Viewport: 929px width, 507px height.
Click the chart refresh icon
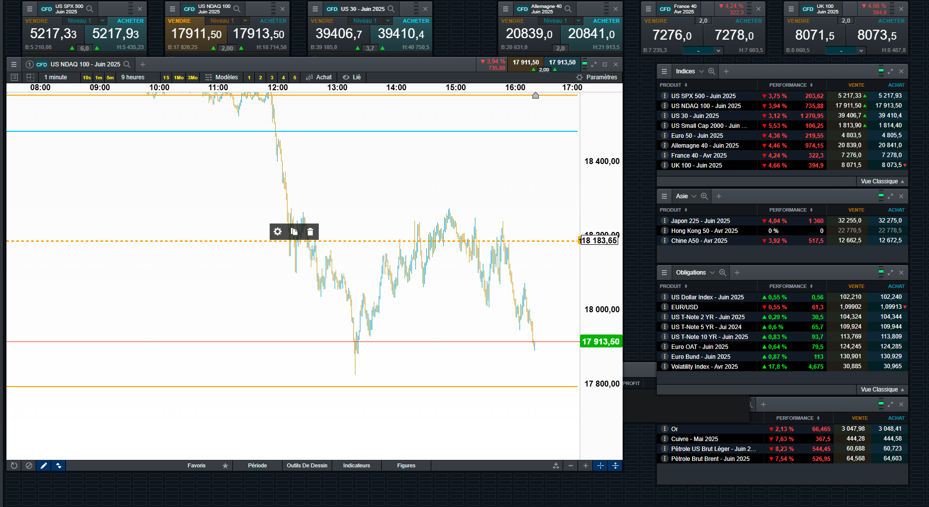14,465
